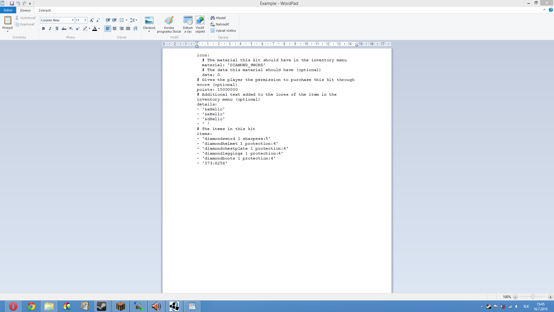Click the Prilepiť paste icon

tap(8, 20)
